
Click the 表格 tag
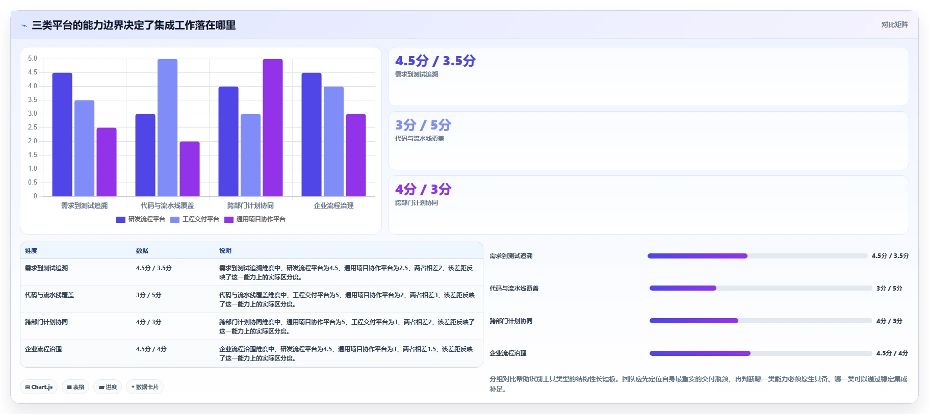tap(75, 387)
